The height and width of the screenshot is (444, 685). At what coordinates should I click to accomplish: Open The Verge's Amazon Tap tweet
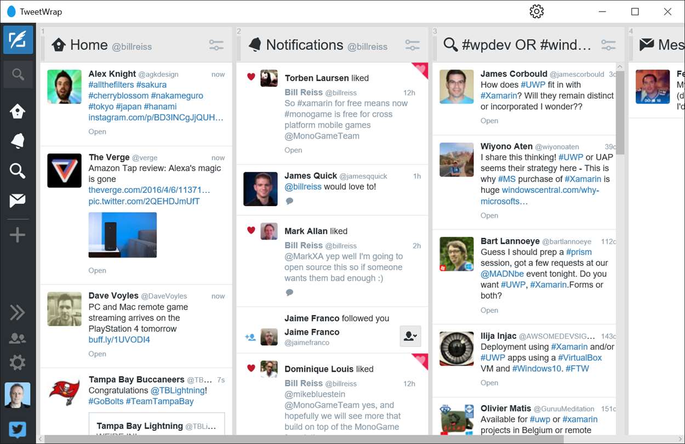(x=97, y=270)
